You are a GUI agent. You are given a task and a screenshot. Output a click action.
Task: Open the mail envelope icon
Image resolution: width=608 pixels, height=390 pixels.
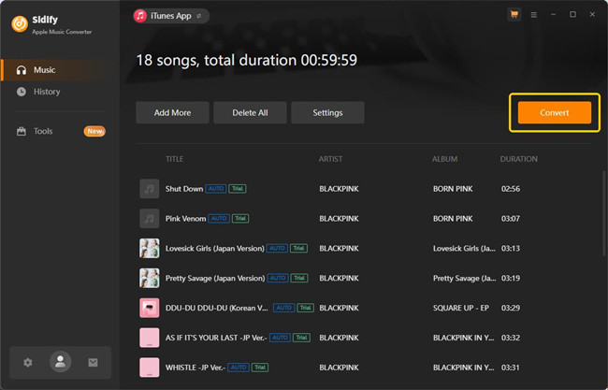[93, 363]
